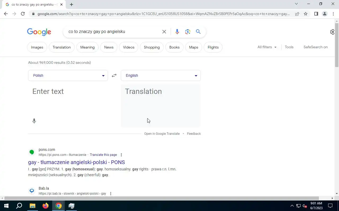The width and height of the screenshot is (339, 211).
Task: Open the Polish source language dropdown
Action: (68, 75)
